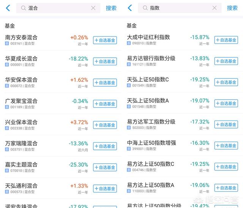Clear the 指数 search text with X
The width and height of the screenshot is (243, 208).
215,8
